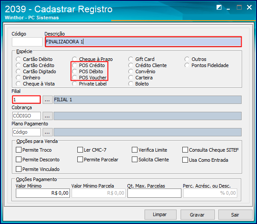Open the Plano Pagamento lookup ellipsis button
This screenshot has width=257, height=224.
click(47, 132)
